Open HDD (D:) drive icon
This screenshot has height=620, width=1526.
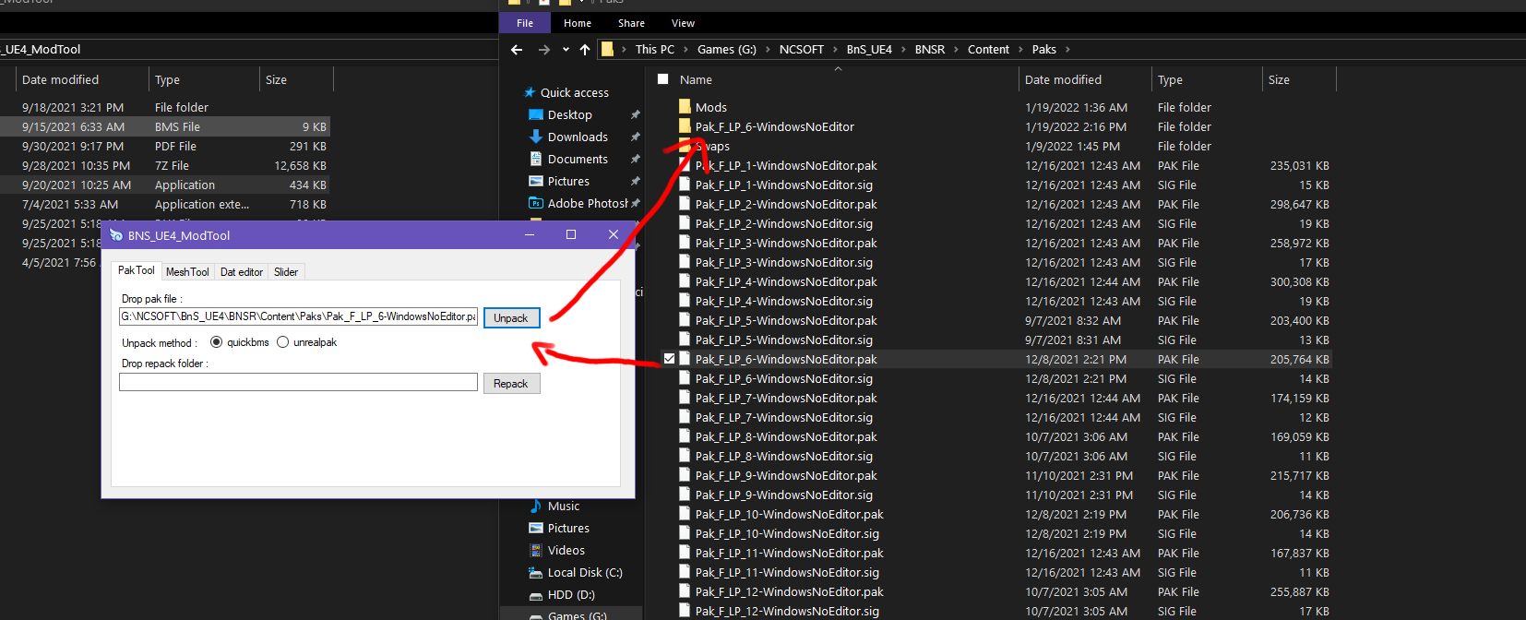click(x=536, y=595)
